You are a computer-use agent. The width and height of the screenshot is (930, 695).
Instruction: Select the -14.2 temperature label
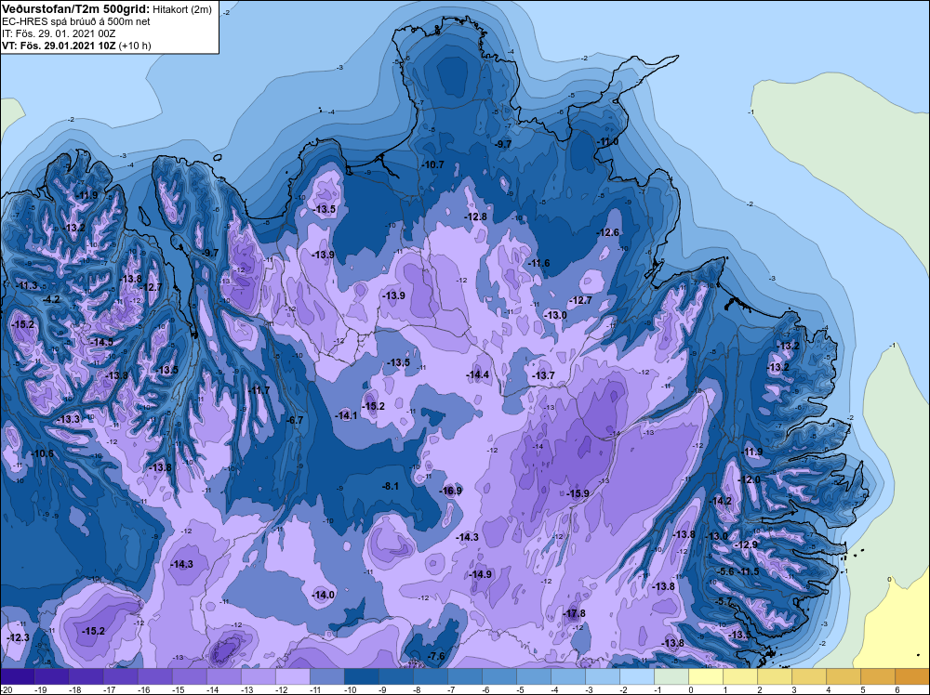[x=720, y=501]
